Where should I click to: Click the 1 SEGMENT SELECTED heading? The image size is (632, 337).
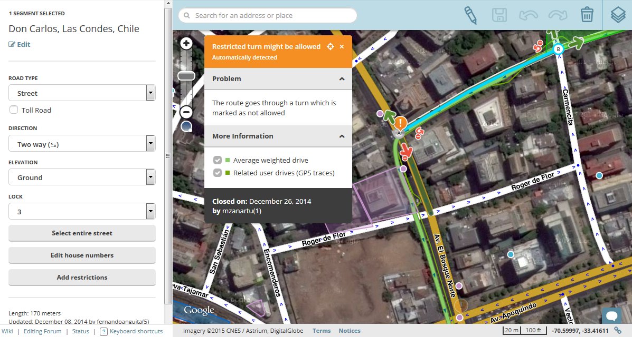click(x=36, y=13)
